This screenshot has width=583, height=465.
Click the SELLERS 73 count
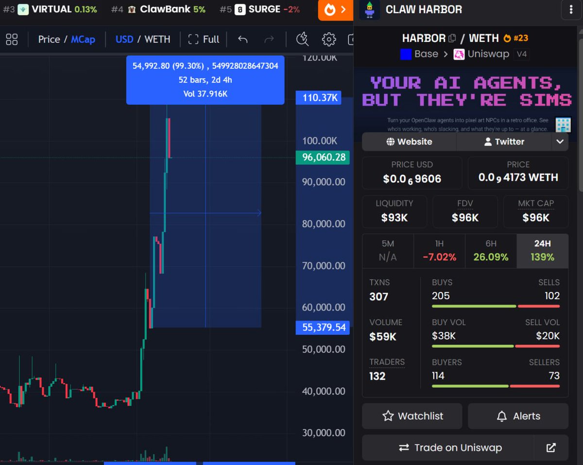click(554, 375)
